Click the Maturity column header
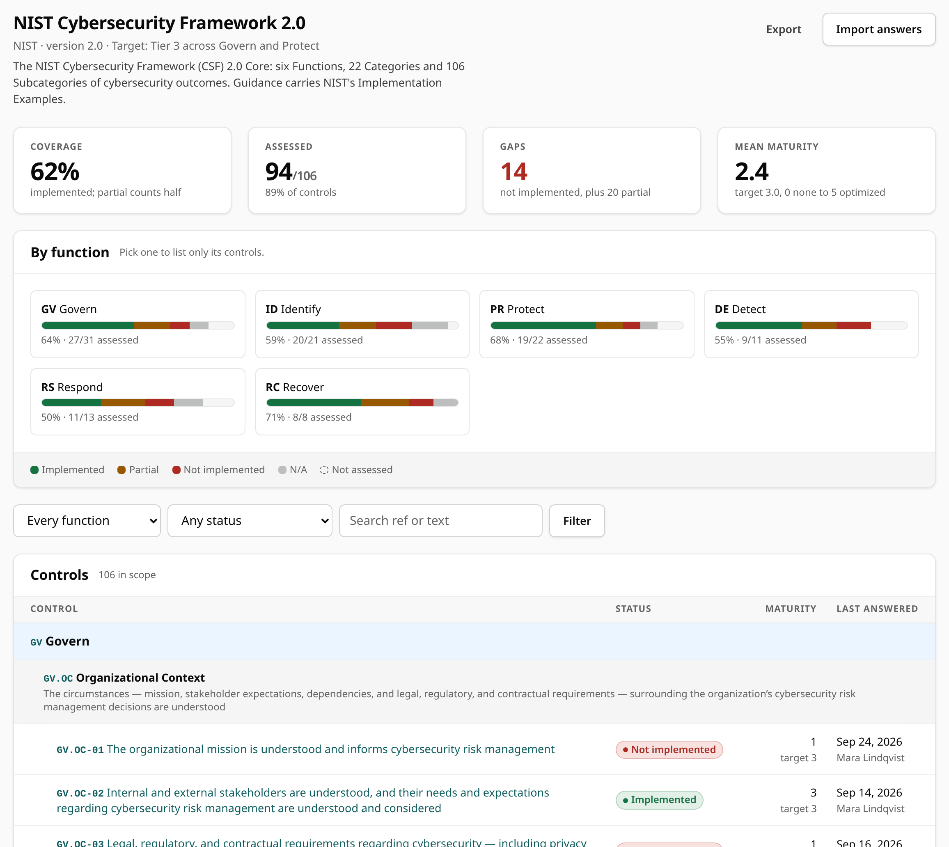The image size is (949, 847). (x=790, y=609)
